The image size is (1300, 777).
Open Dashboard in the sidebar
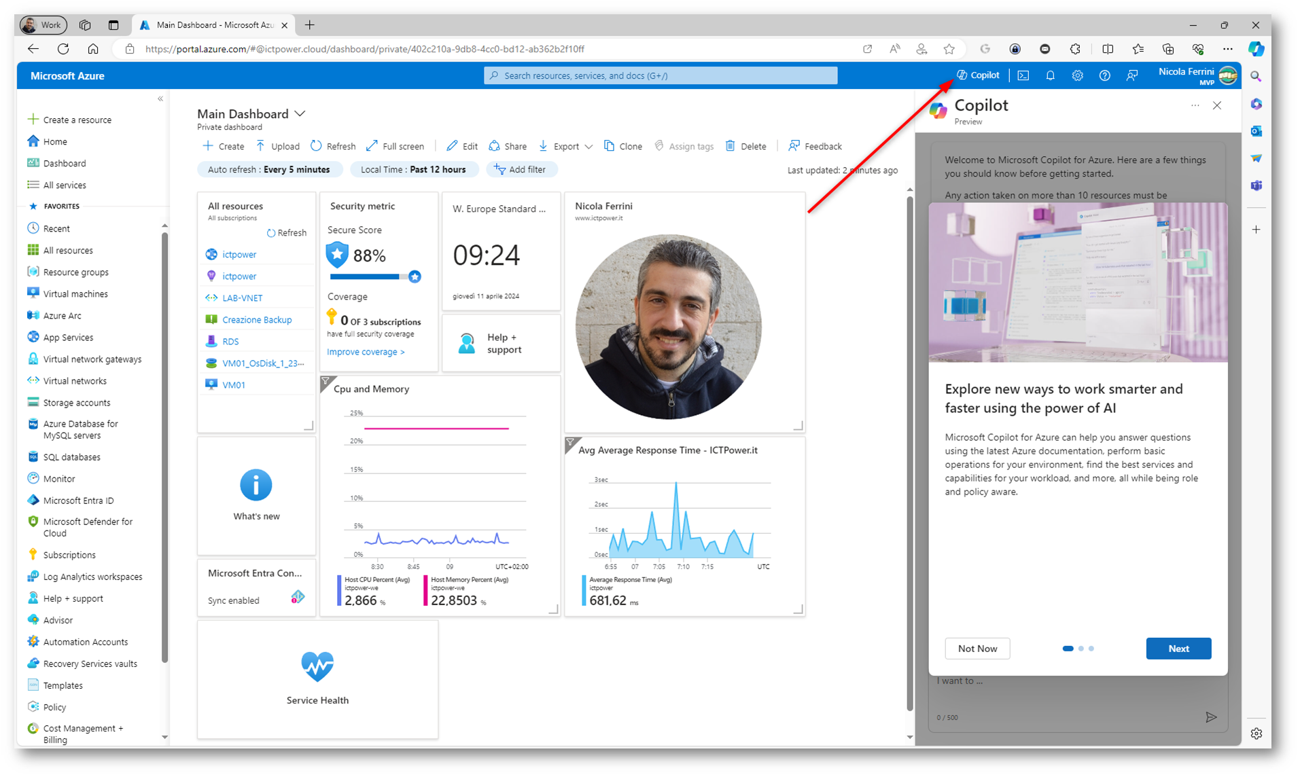64,163
